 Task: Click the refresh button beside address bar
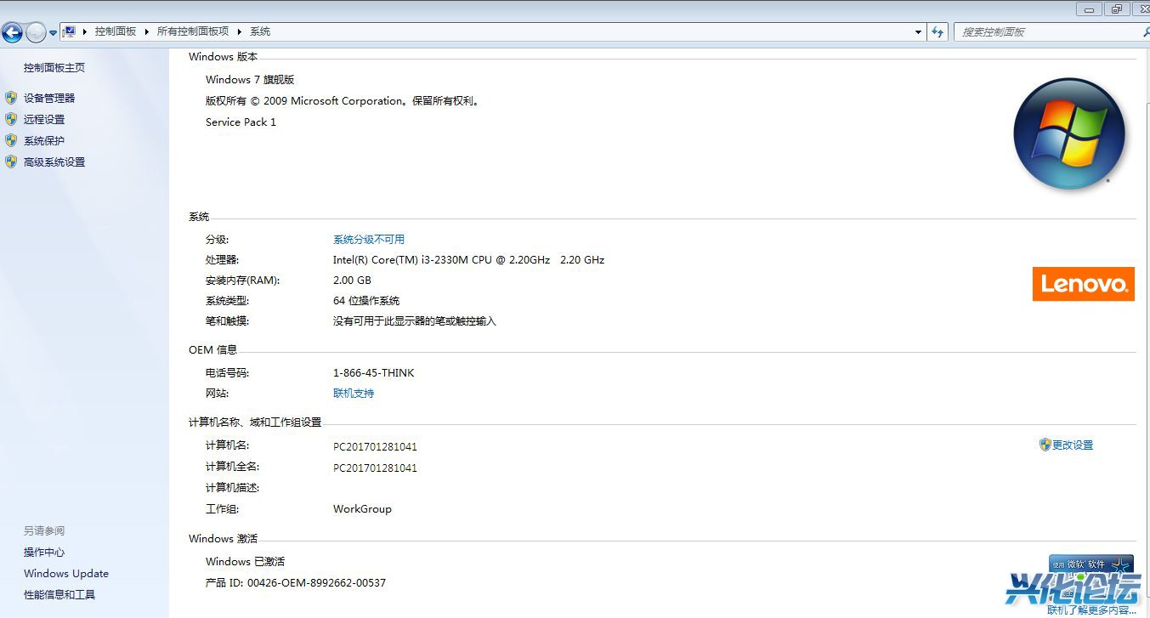pos(938,31)
